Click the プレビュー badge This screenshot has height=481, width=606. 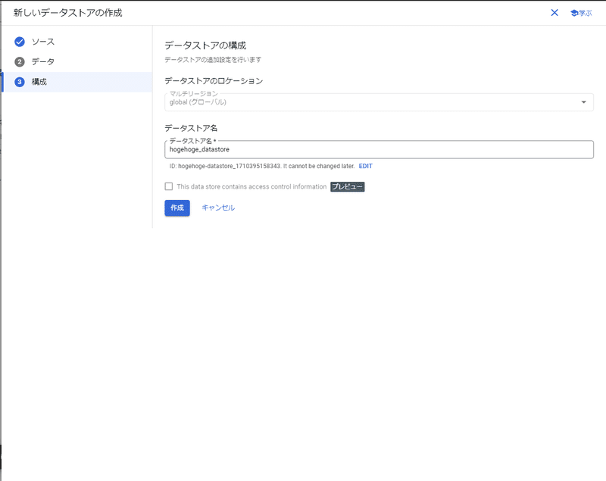(x=347, y=186)
